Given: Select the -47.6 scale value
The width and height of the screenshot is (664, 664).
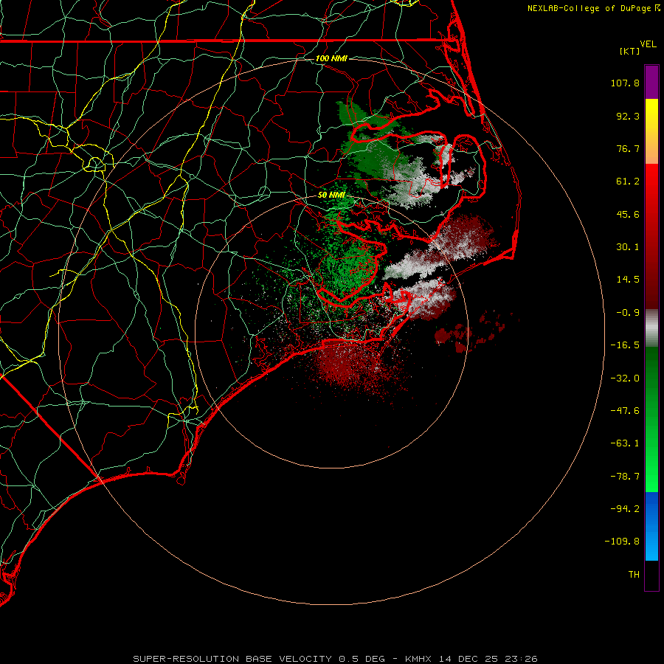Looking at the screenshot, I should click(625, 411).
